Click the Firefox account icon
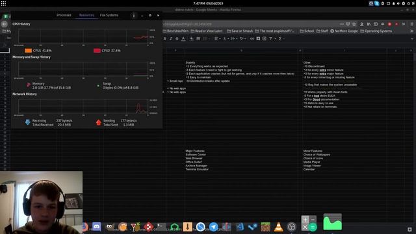This screenshot has width=416, height=234. (x=361, y=24)
